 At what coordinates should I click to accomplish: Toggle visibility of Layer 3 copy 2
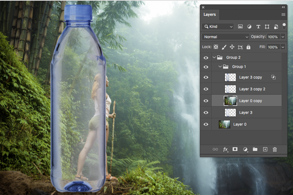pyautogui.click(x=206, y=89)
